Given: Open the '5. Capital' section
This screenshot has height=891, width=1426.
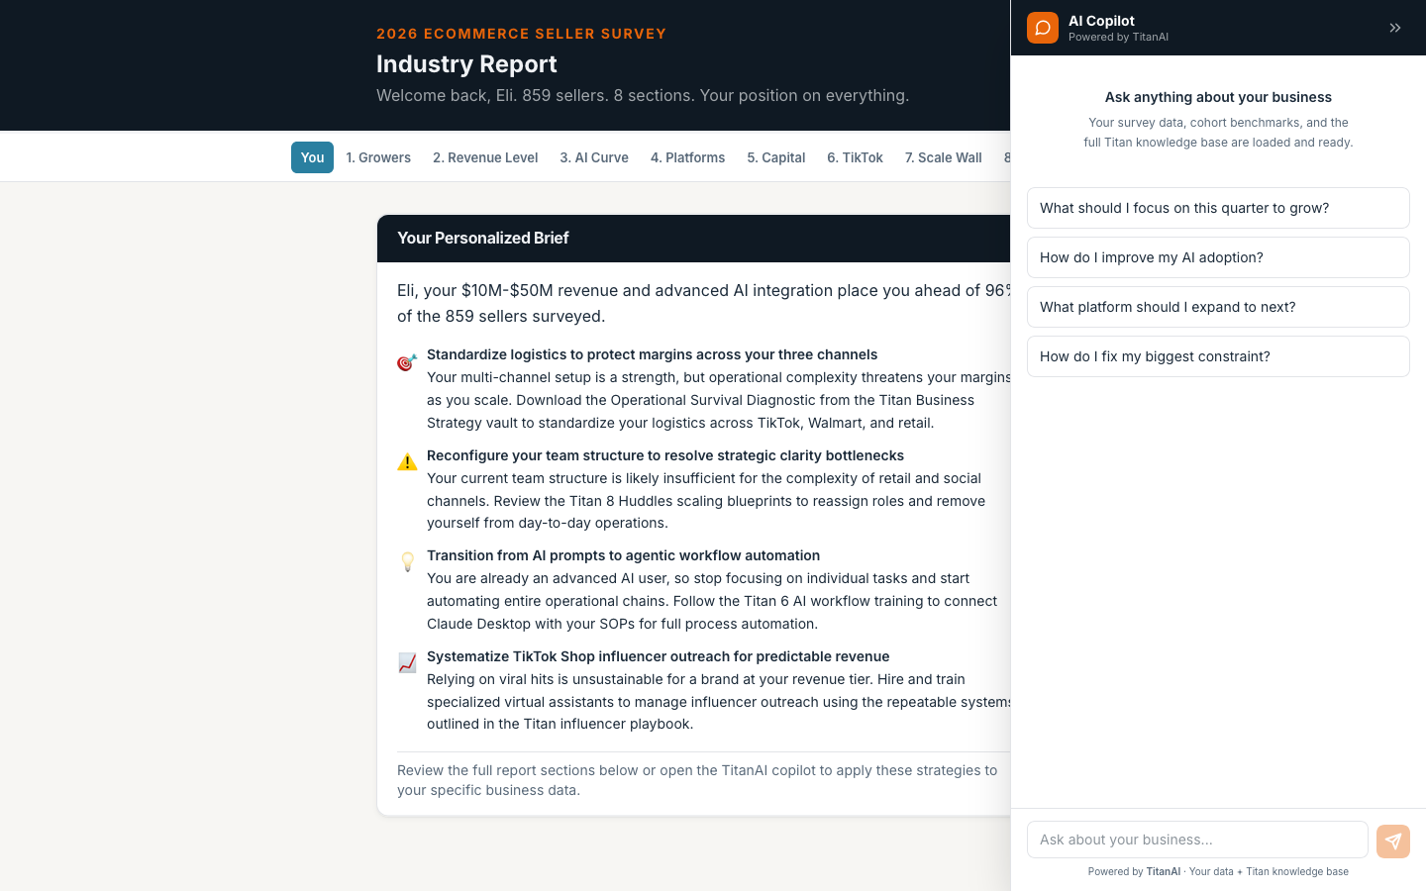Looking at the screenshot, I should [775, 156].
